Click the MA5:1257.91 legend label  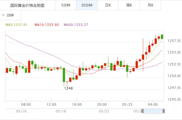click(16, 25)
